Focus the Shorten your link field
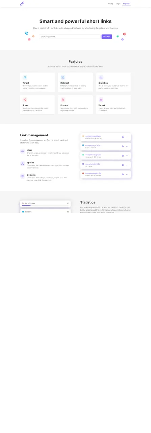Screen dimensions: 151x433 (x=70, y=37)
